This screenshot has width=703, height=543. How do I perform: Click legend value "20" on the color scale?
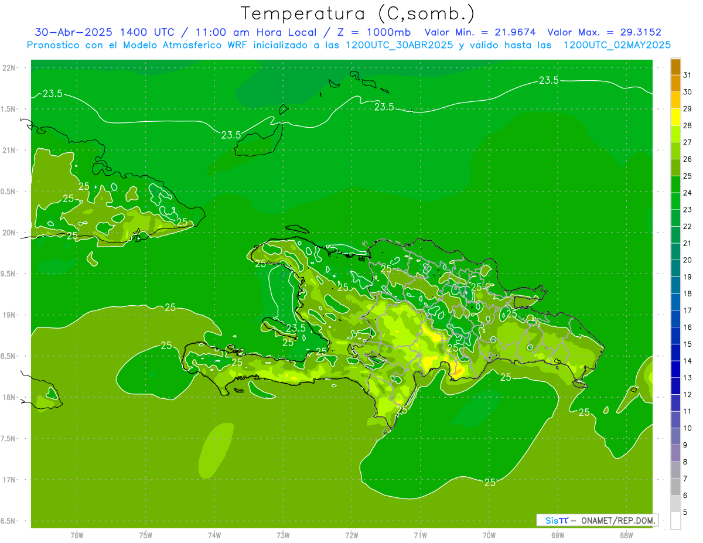(x=688, y=260)
